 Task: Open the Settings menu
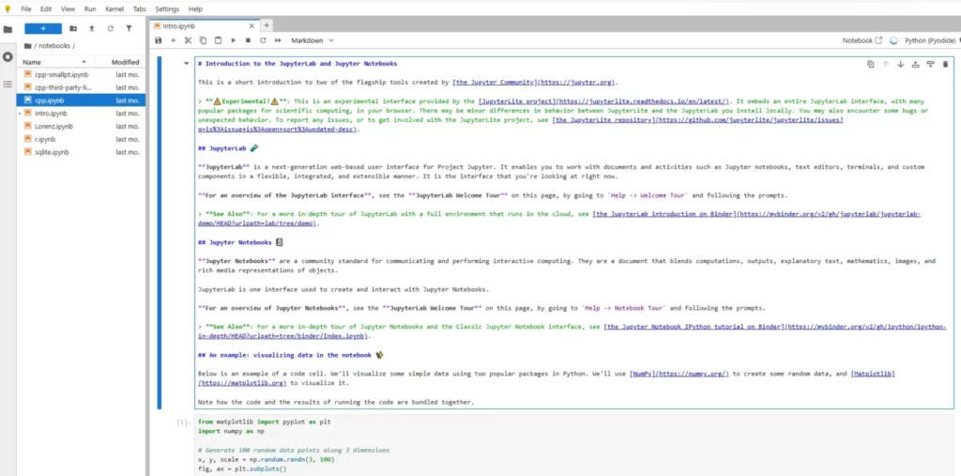tap(167, 9)
